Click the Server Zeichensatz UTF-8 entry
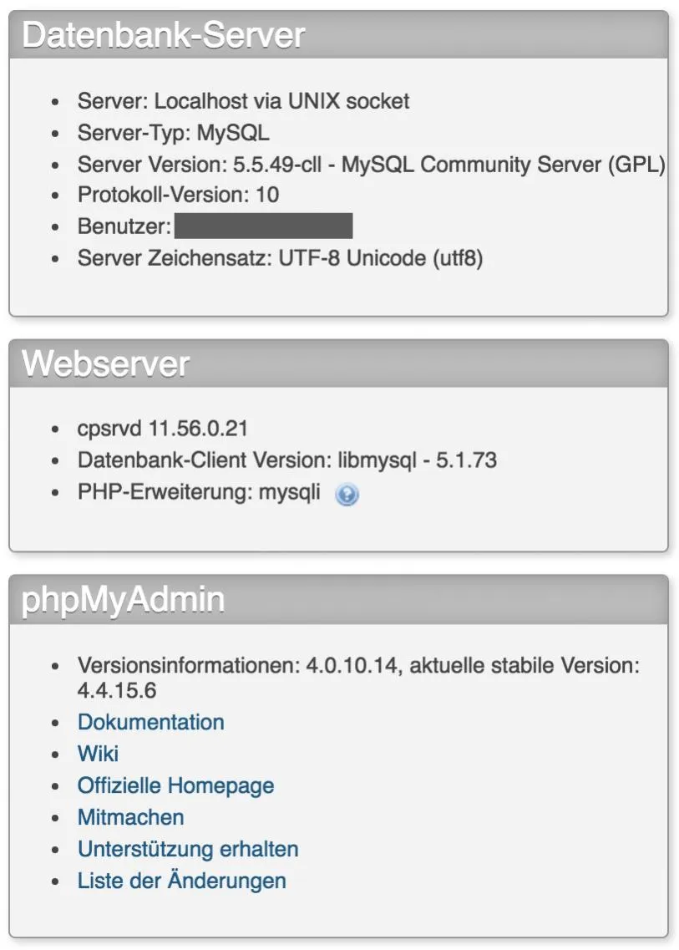The width and height of the screenshot is (679, 950). 280,258
